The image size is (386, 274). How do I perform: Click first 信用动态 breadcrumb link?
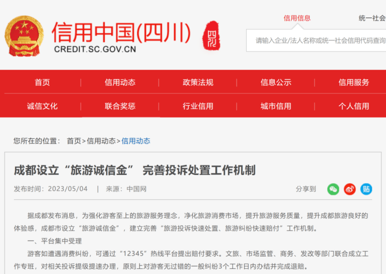coord(101,141)
